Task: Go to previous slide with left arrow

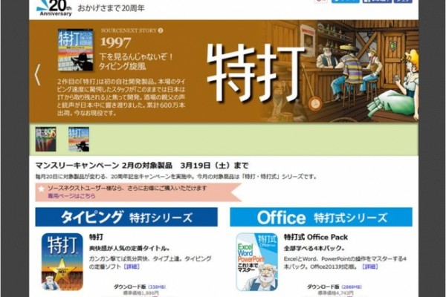Action: [x=38, y=75]
